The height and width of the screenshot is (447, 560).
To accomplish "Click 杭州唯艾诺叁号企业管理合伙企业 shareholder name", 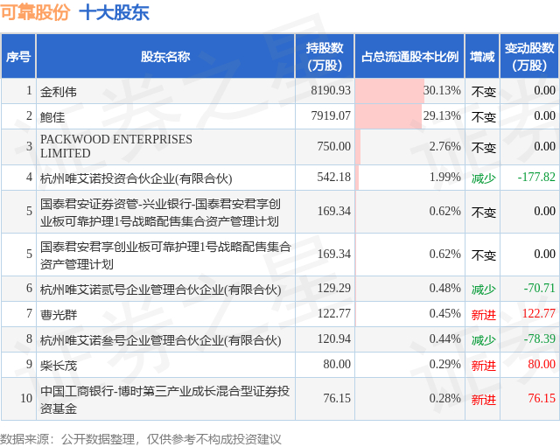I will click(x=161, y=339).
